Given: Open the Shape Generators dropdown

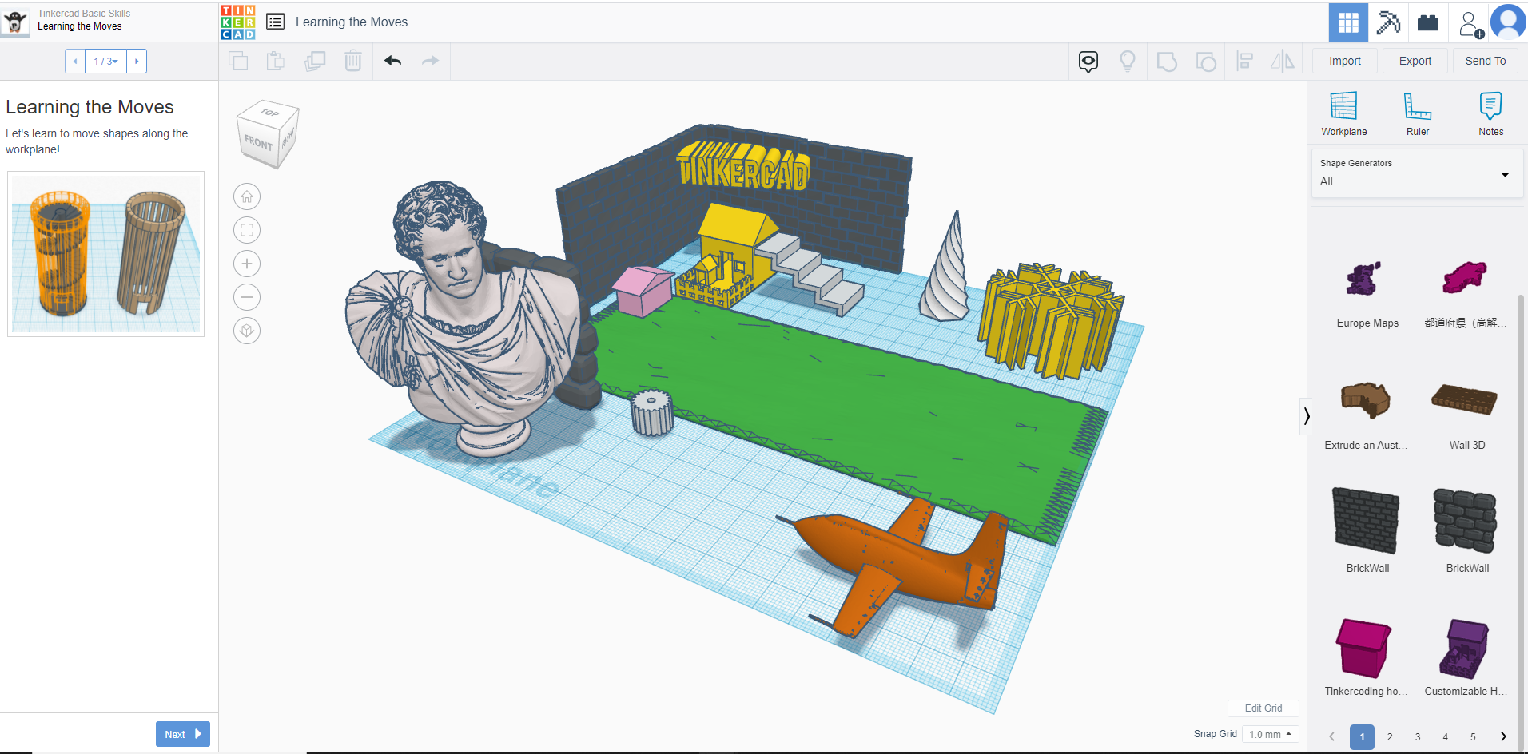Looking at the screenshot, I should point(1416,173).
